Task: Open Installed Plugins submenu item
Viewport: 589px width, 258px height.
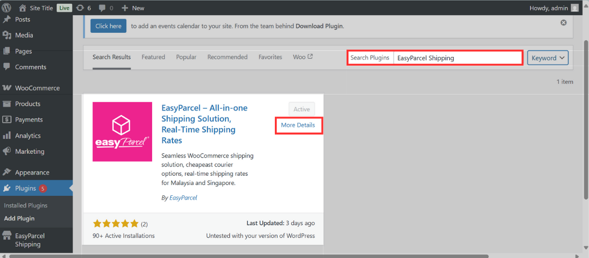Action: point(26,206)
